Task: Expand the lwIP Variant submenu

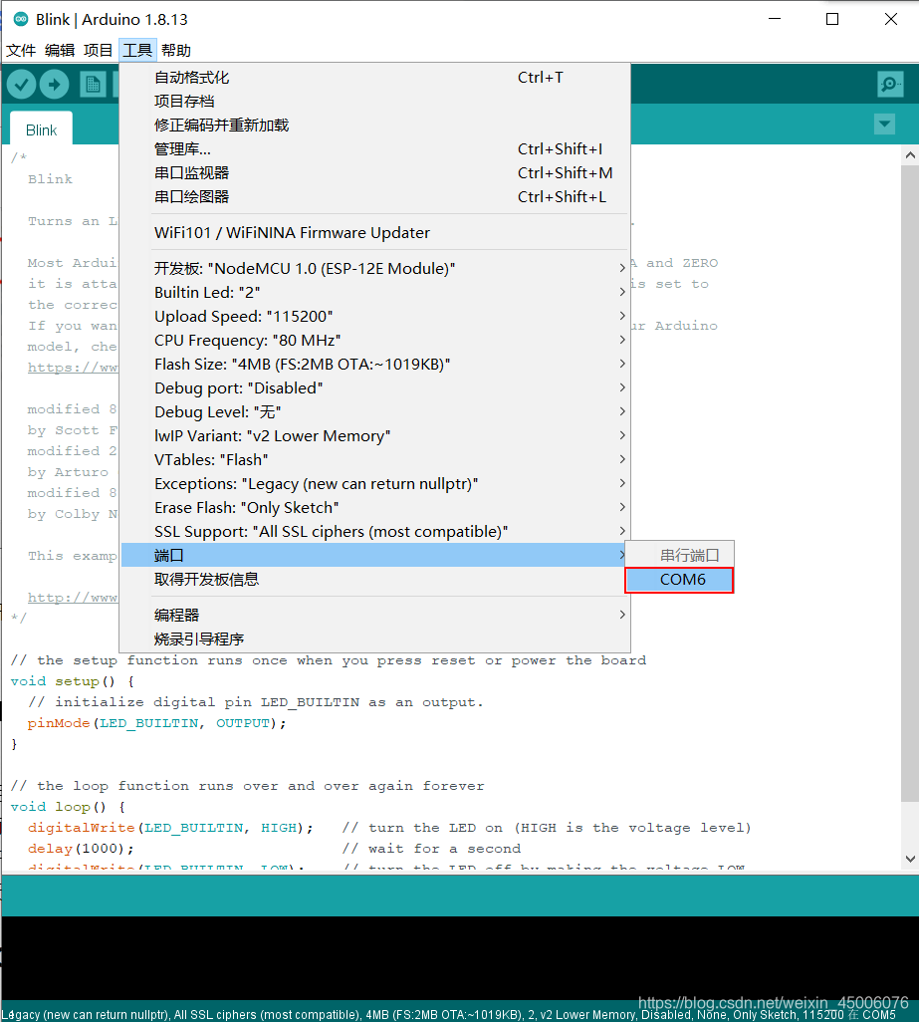Action: click(374, 435)
